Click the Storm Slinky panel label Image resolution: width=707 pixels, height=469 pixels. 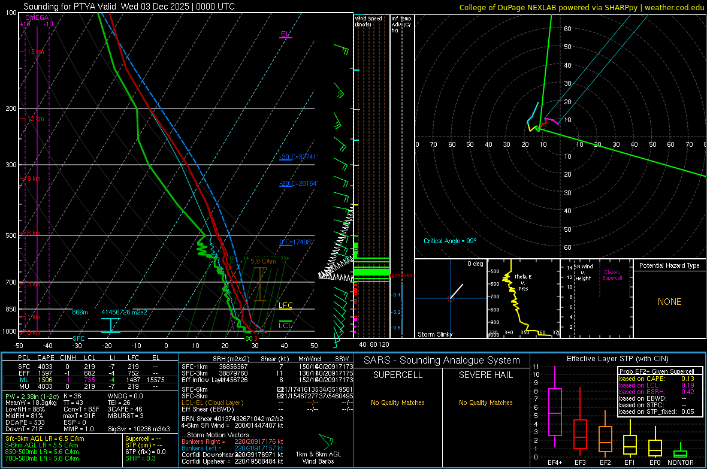[434, 334]
